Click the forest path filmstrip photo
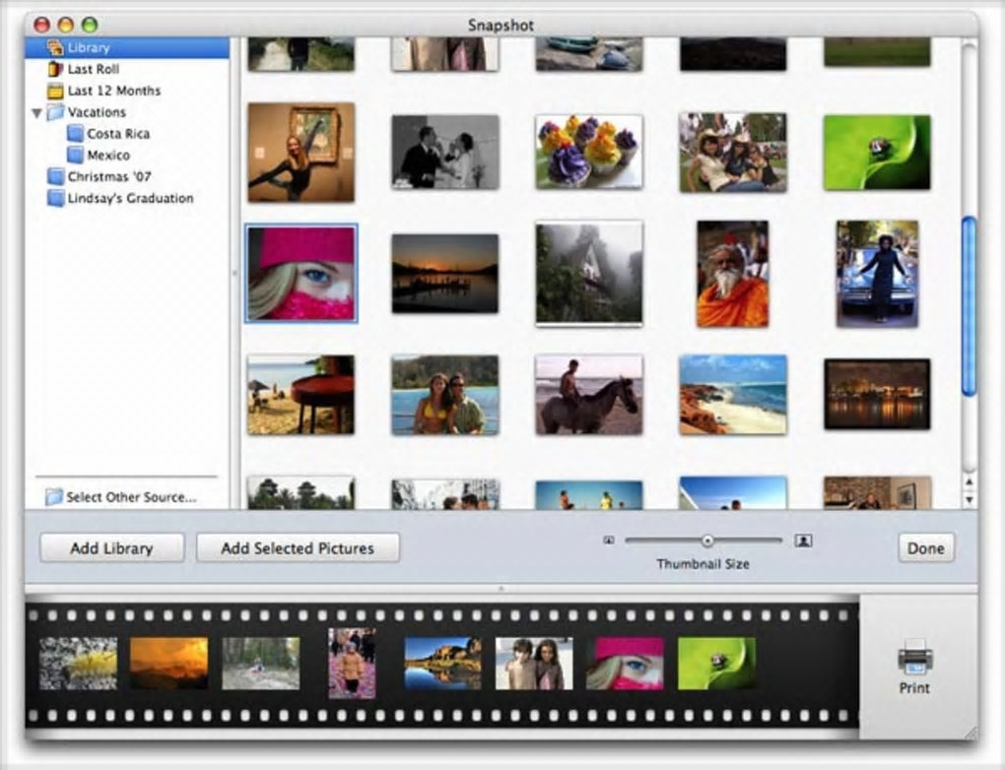Screen dimensions: 1005x770 (x=261, y=663)
